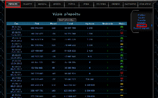Image resolution: width=158 pixels, height=98 pixels.
Task: Go to the PLANETY tab
Action: [28, 4]
